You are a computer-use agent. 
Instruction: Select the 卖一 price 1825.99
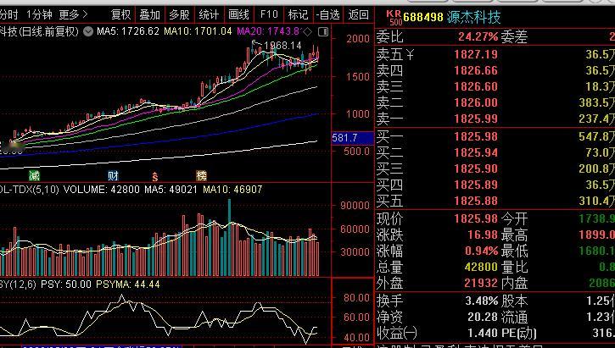(476, 119)
